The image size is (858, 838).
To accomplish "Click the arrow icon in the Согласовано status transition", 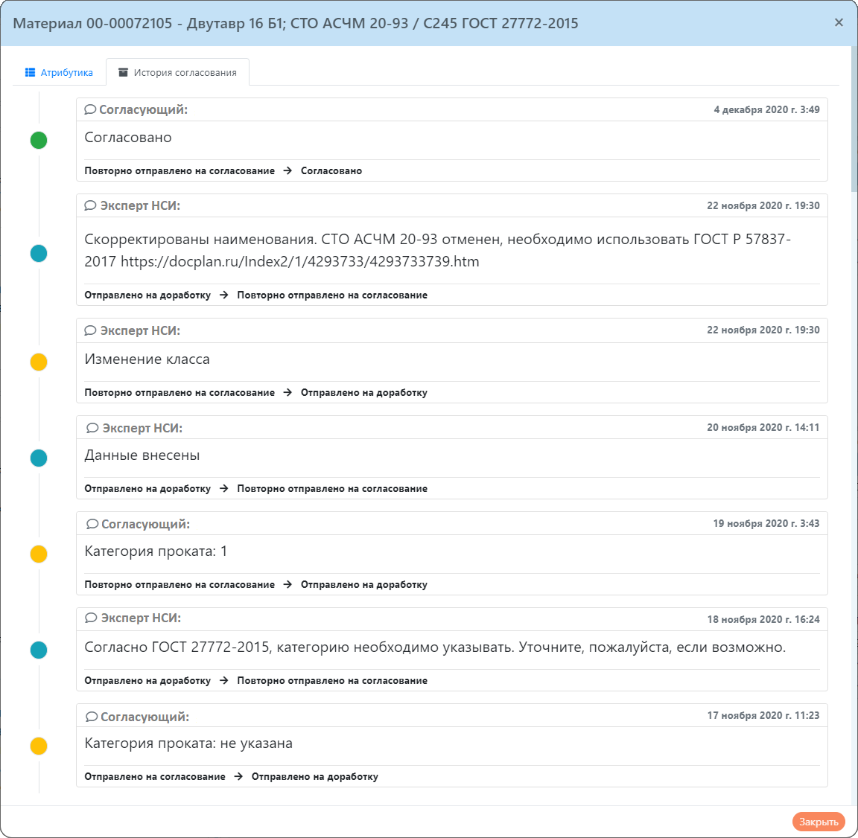I will (x=287, y=171).
